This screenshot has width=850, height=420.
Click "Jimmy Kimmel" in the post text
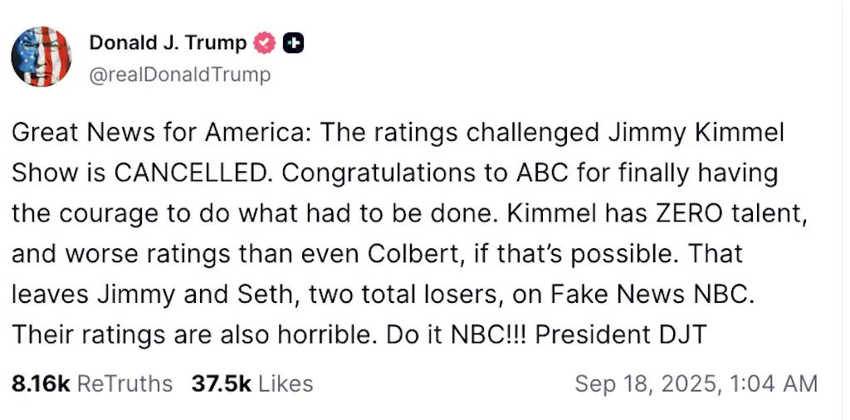tap(694, 132)
